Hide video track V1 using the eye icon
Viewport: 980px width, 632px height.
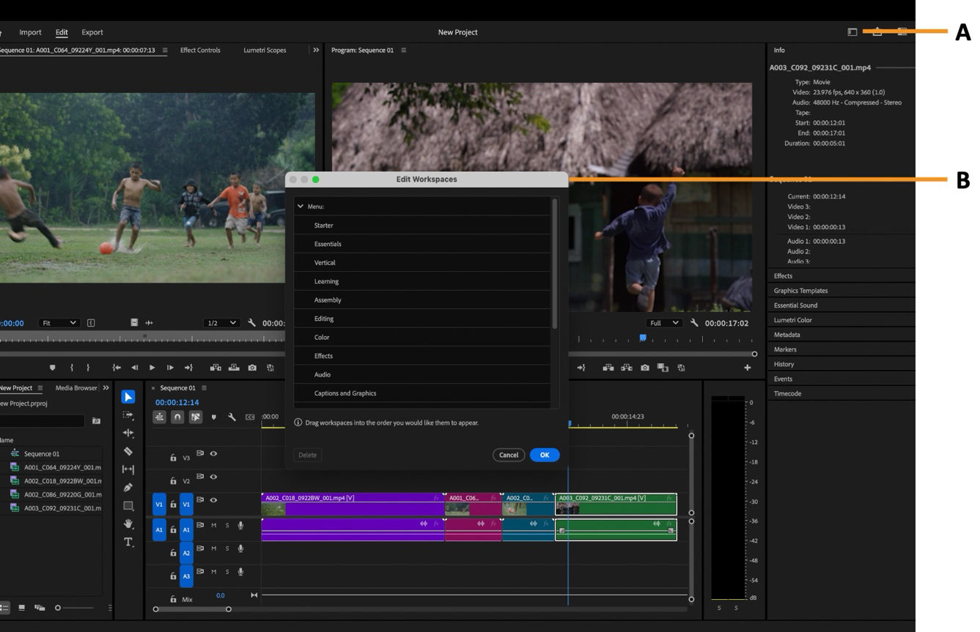tap(213, 500)
